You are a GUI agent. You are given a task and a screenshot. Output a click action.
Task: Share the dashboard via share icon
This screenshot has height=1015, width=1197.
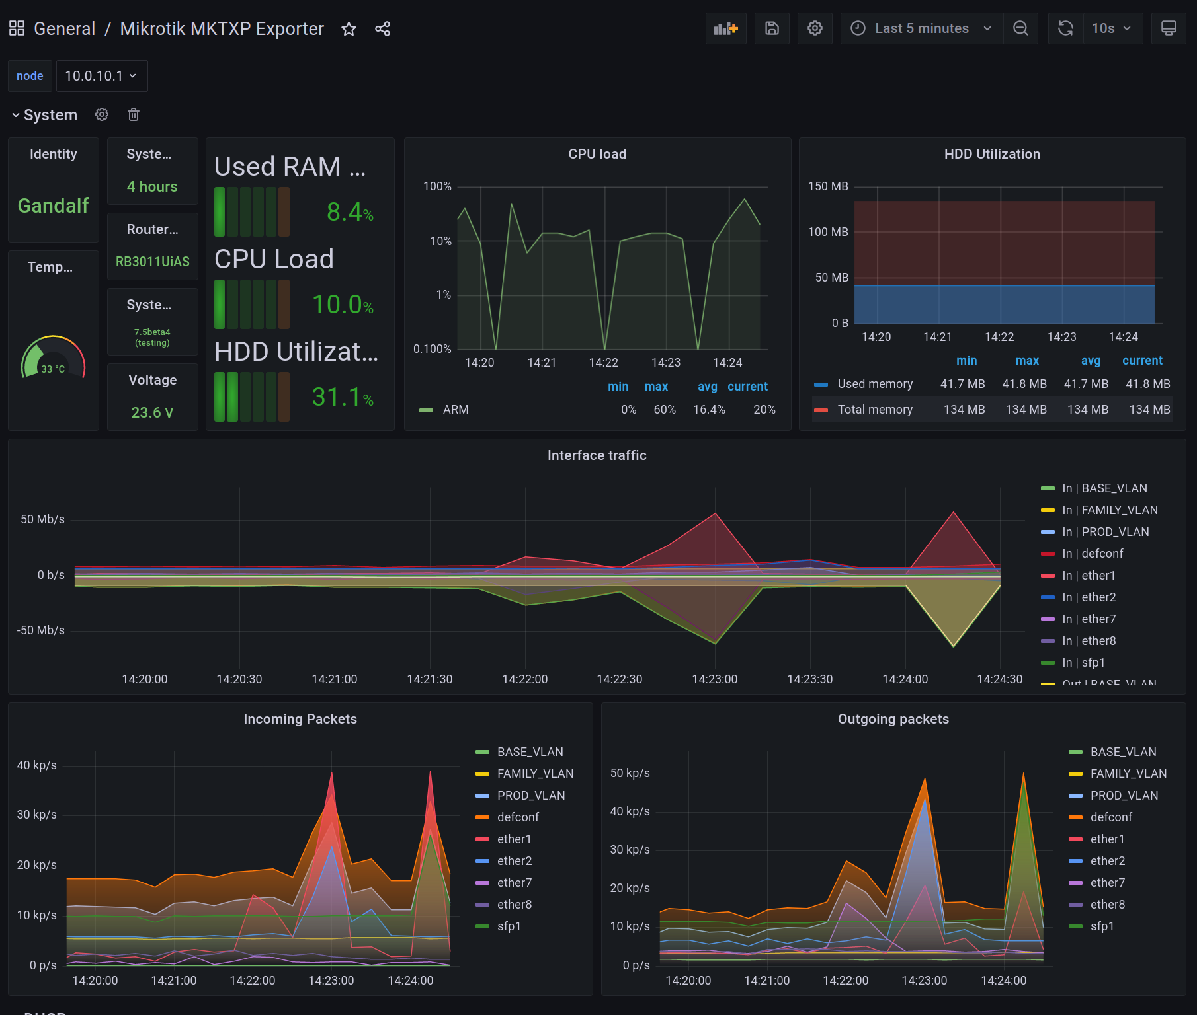382,29
